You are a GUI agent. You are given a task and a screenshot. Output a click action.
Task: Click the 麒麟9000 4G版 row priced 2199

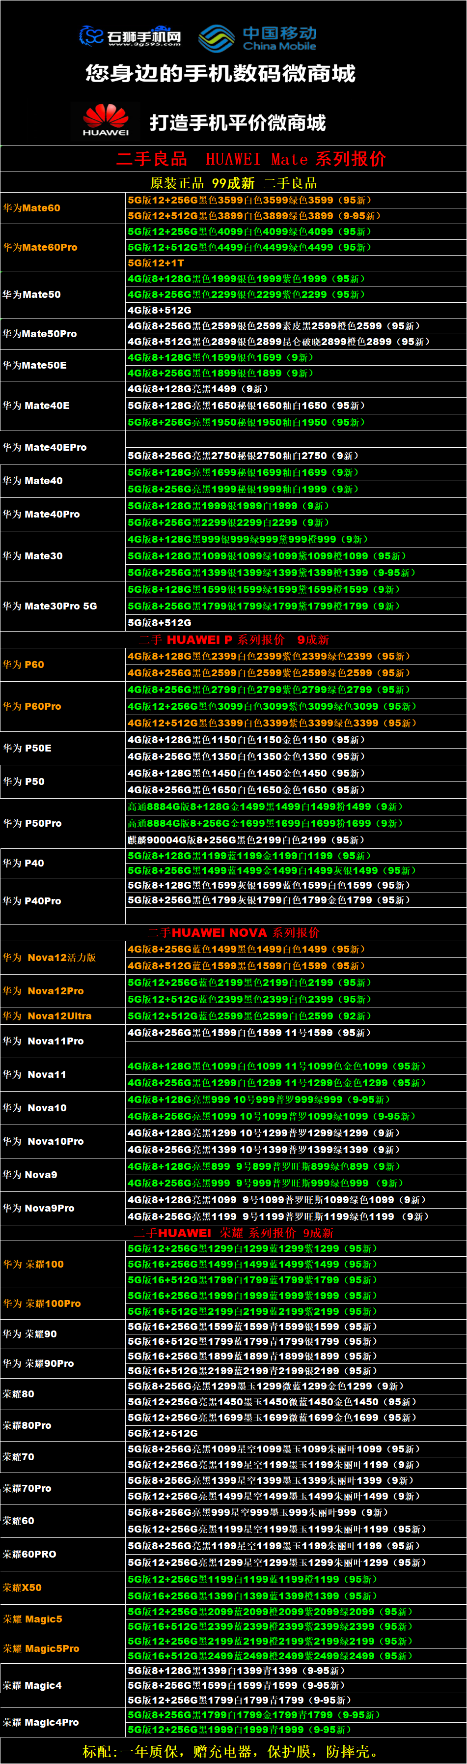click(x=296, y=840)
